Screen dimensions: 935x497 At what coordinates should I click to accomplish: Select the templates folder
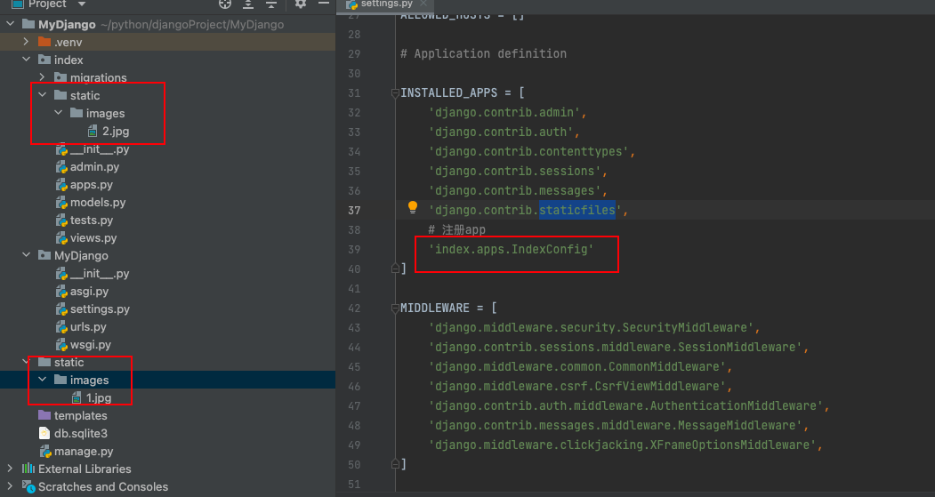point(80,415)
